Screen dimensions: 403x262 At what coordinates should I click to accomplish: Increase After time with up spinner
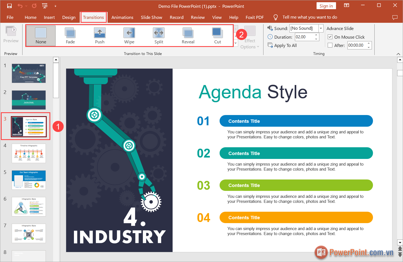(369, 43)
